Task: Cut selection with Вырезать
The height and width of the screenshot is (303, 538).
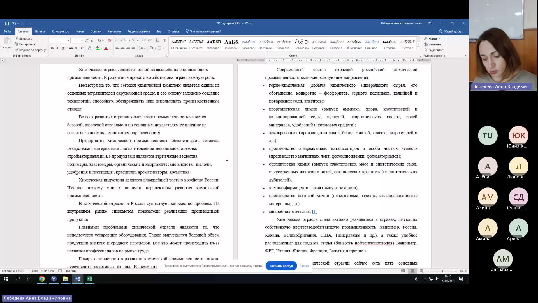Action: (x=23, y=39)
